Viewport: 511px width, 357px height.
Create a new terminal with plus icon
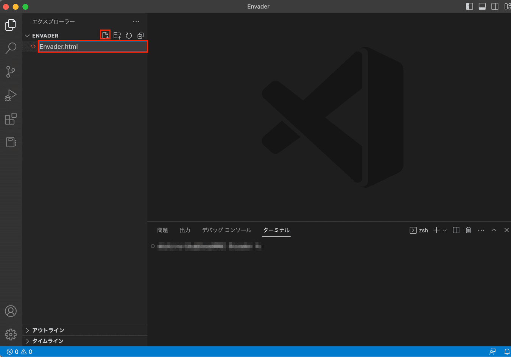(x=436, y=230)
